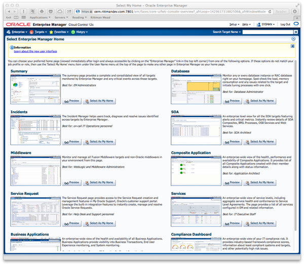Click the Services page thumbnail
304x265 pixels.
coord(196,211)
